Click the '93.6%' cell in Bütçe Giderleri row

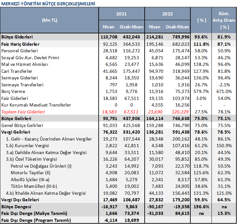tap(201, 37)
